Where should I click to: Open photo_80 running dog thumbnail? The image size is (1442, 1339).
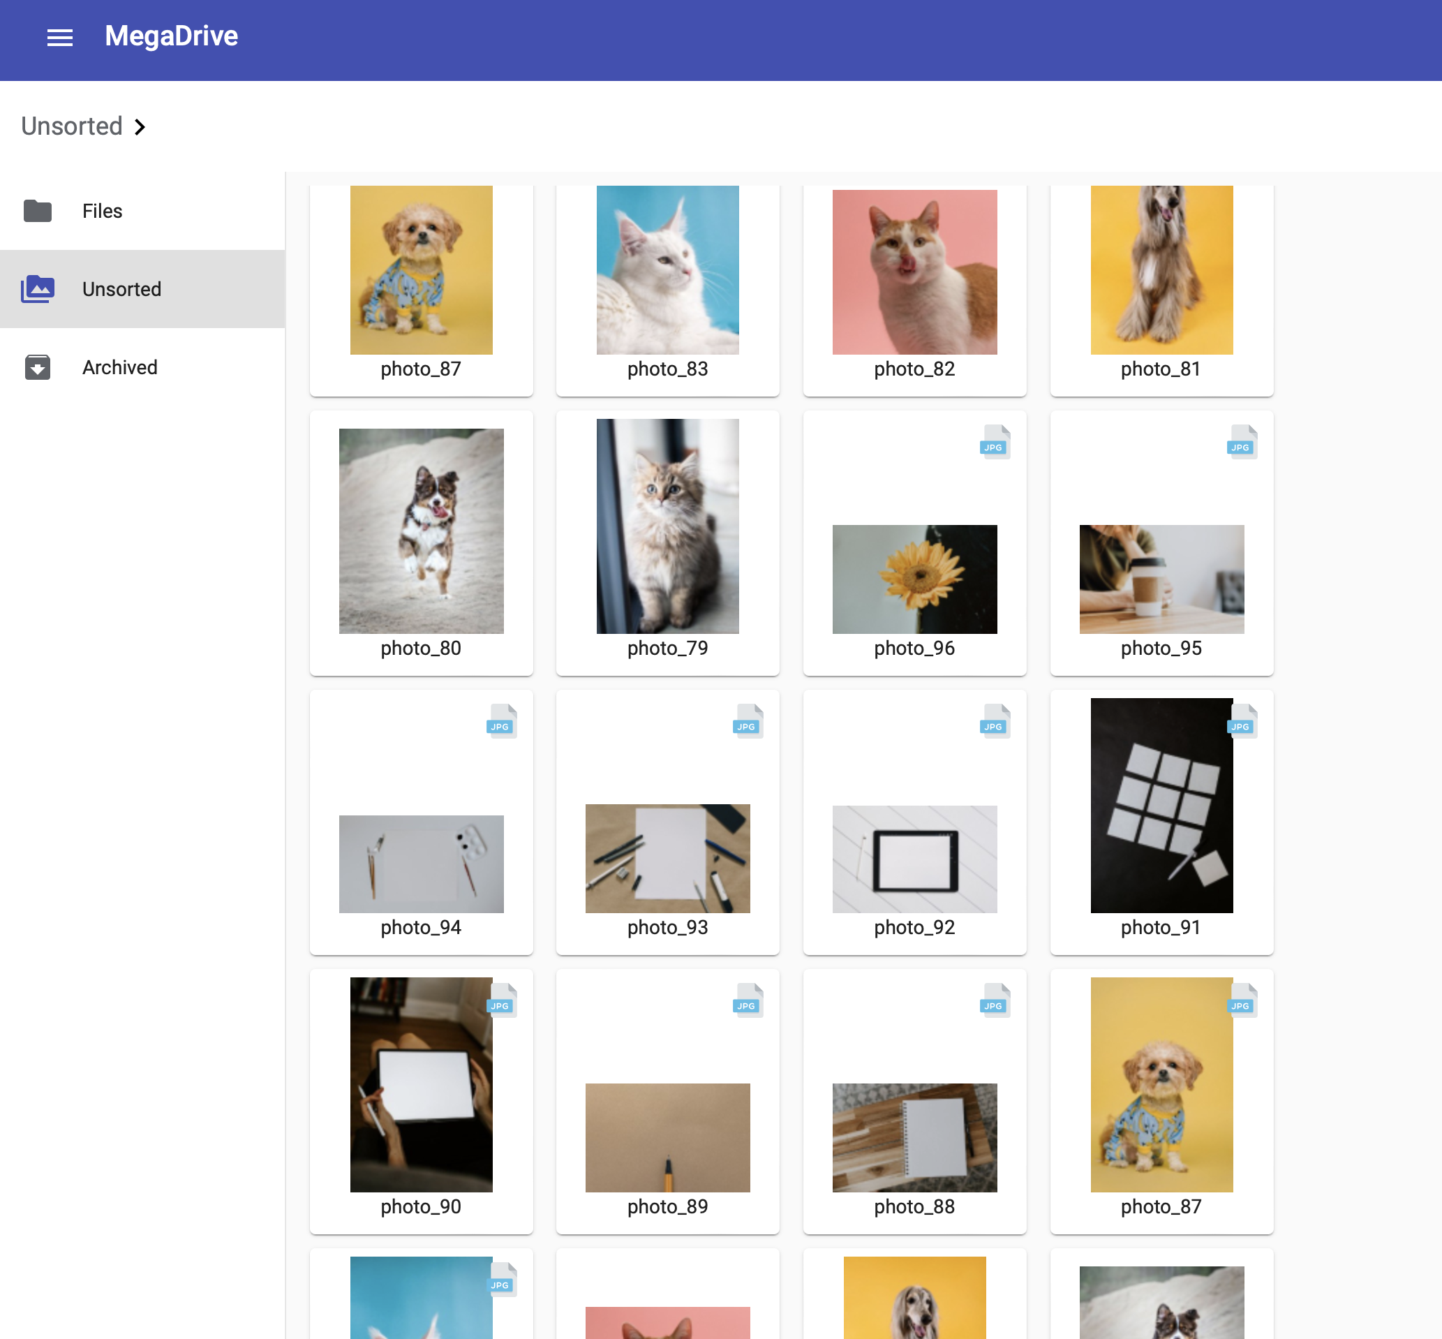[422, 531]
